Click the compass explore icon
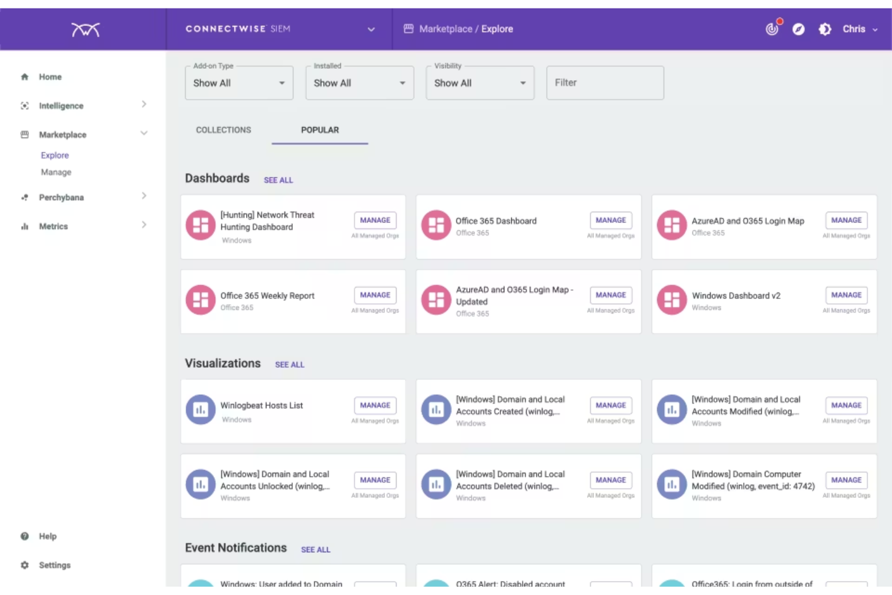 point(799,29)
